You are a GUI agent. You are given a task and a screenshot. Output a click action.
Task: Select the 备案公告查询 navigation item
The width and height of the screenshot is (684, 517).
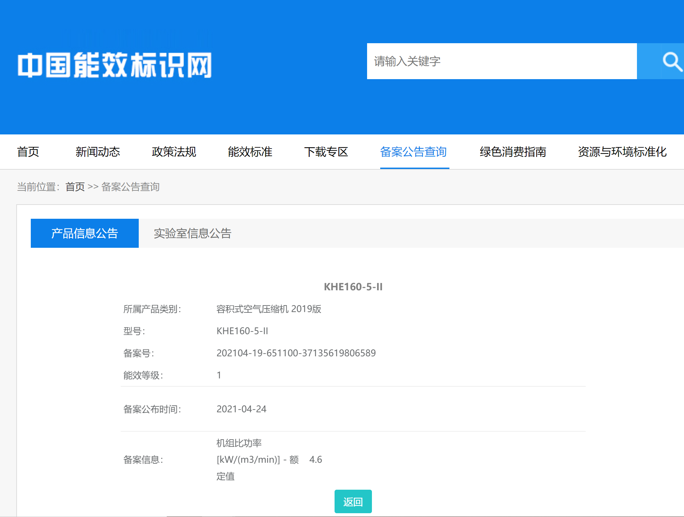coord(413,152)
